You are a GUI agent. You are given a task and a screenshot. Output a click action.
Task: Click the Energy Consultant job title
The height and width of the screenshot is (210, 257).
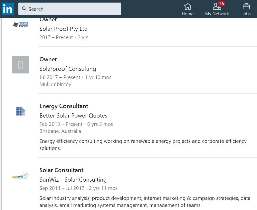pyautogui.click(x=64, y=106)
